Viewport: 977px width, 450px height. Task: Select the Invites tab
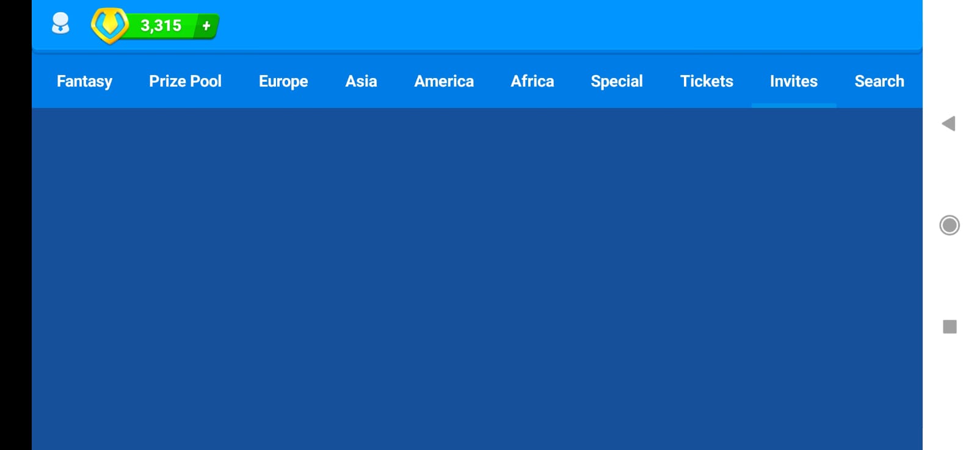(793, 81)
